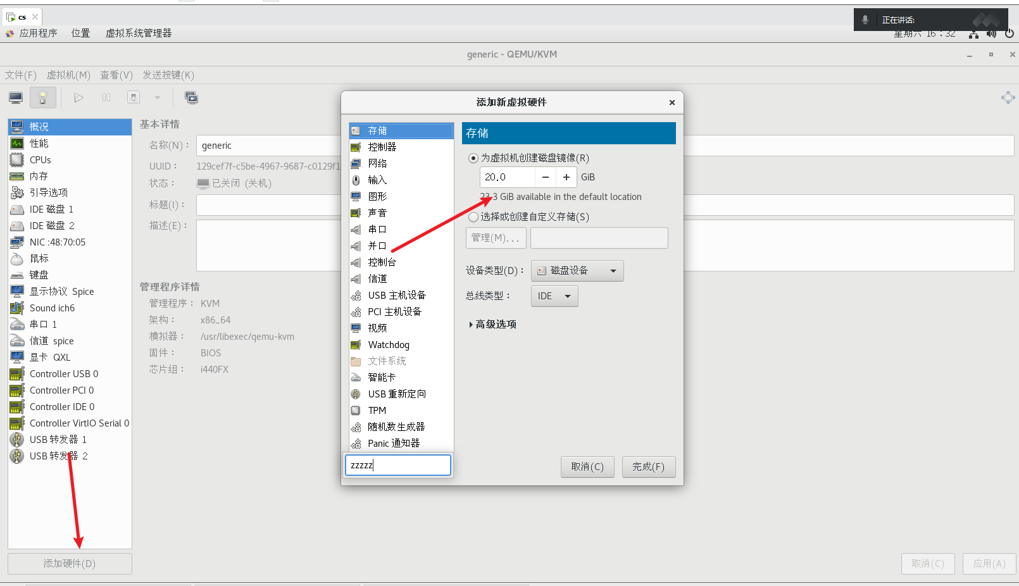Click the 完成(F) button
The height and width of the screenshot is (586, 1019).
pos(648,467)
